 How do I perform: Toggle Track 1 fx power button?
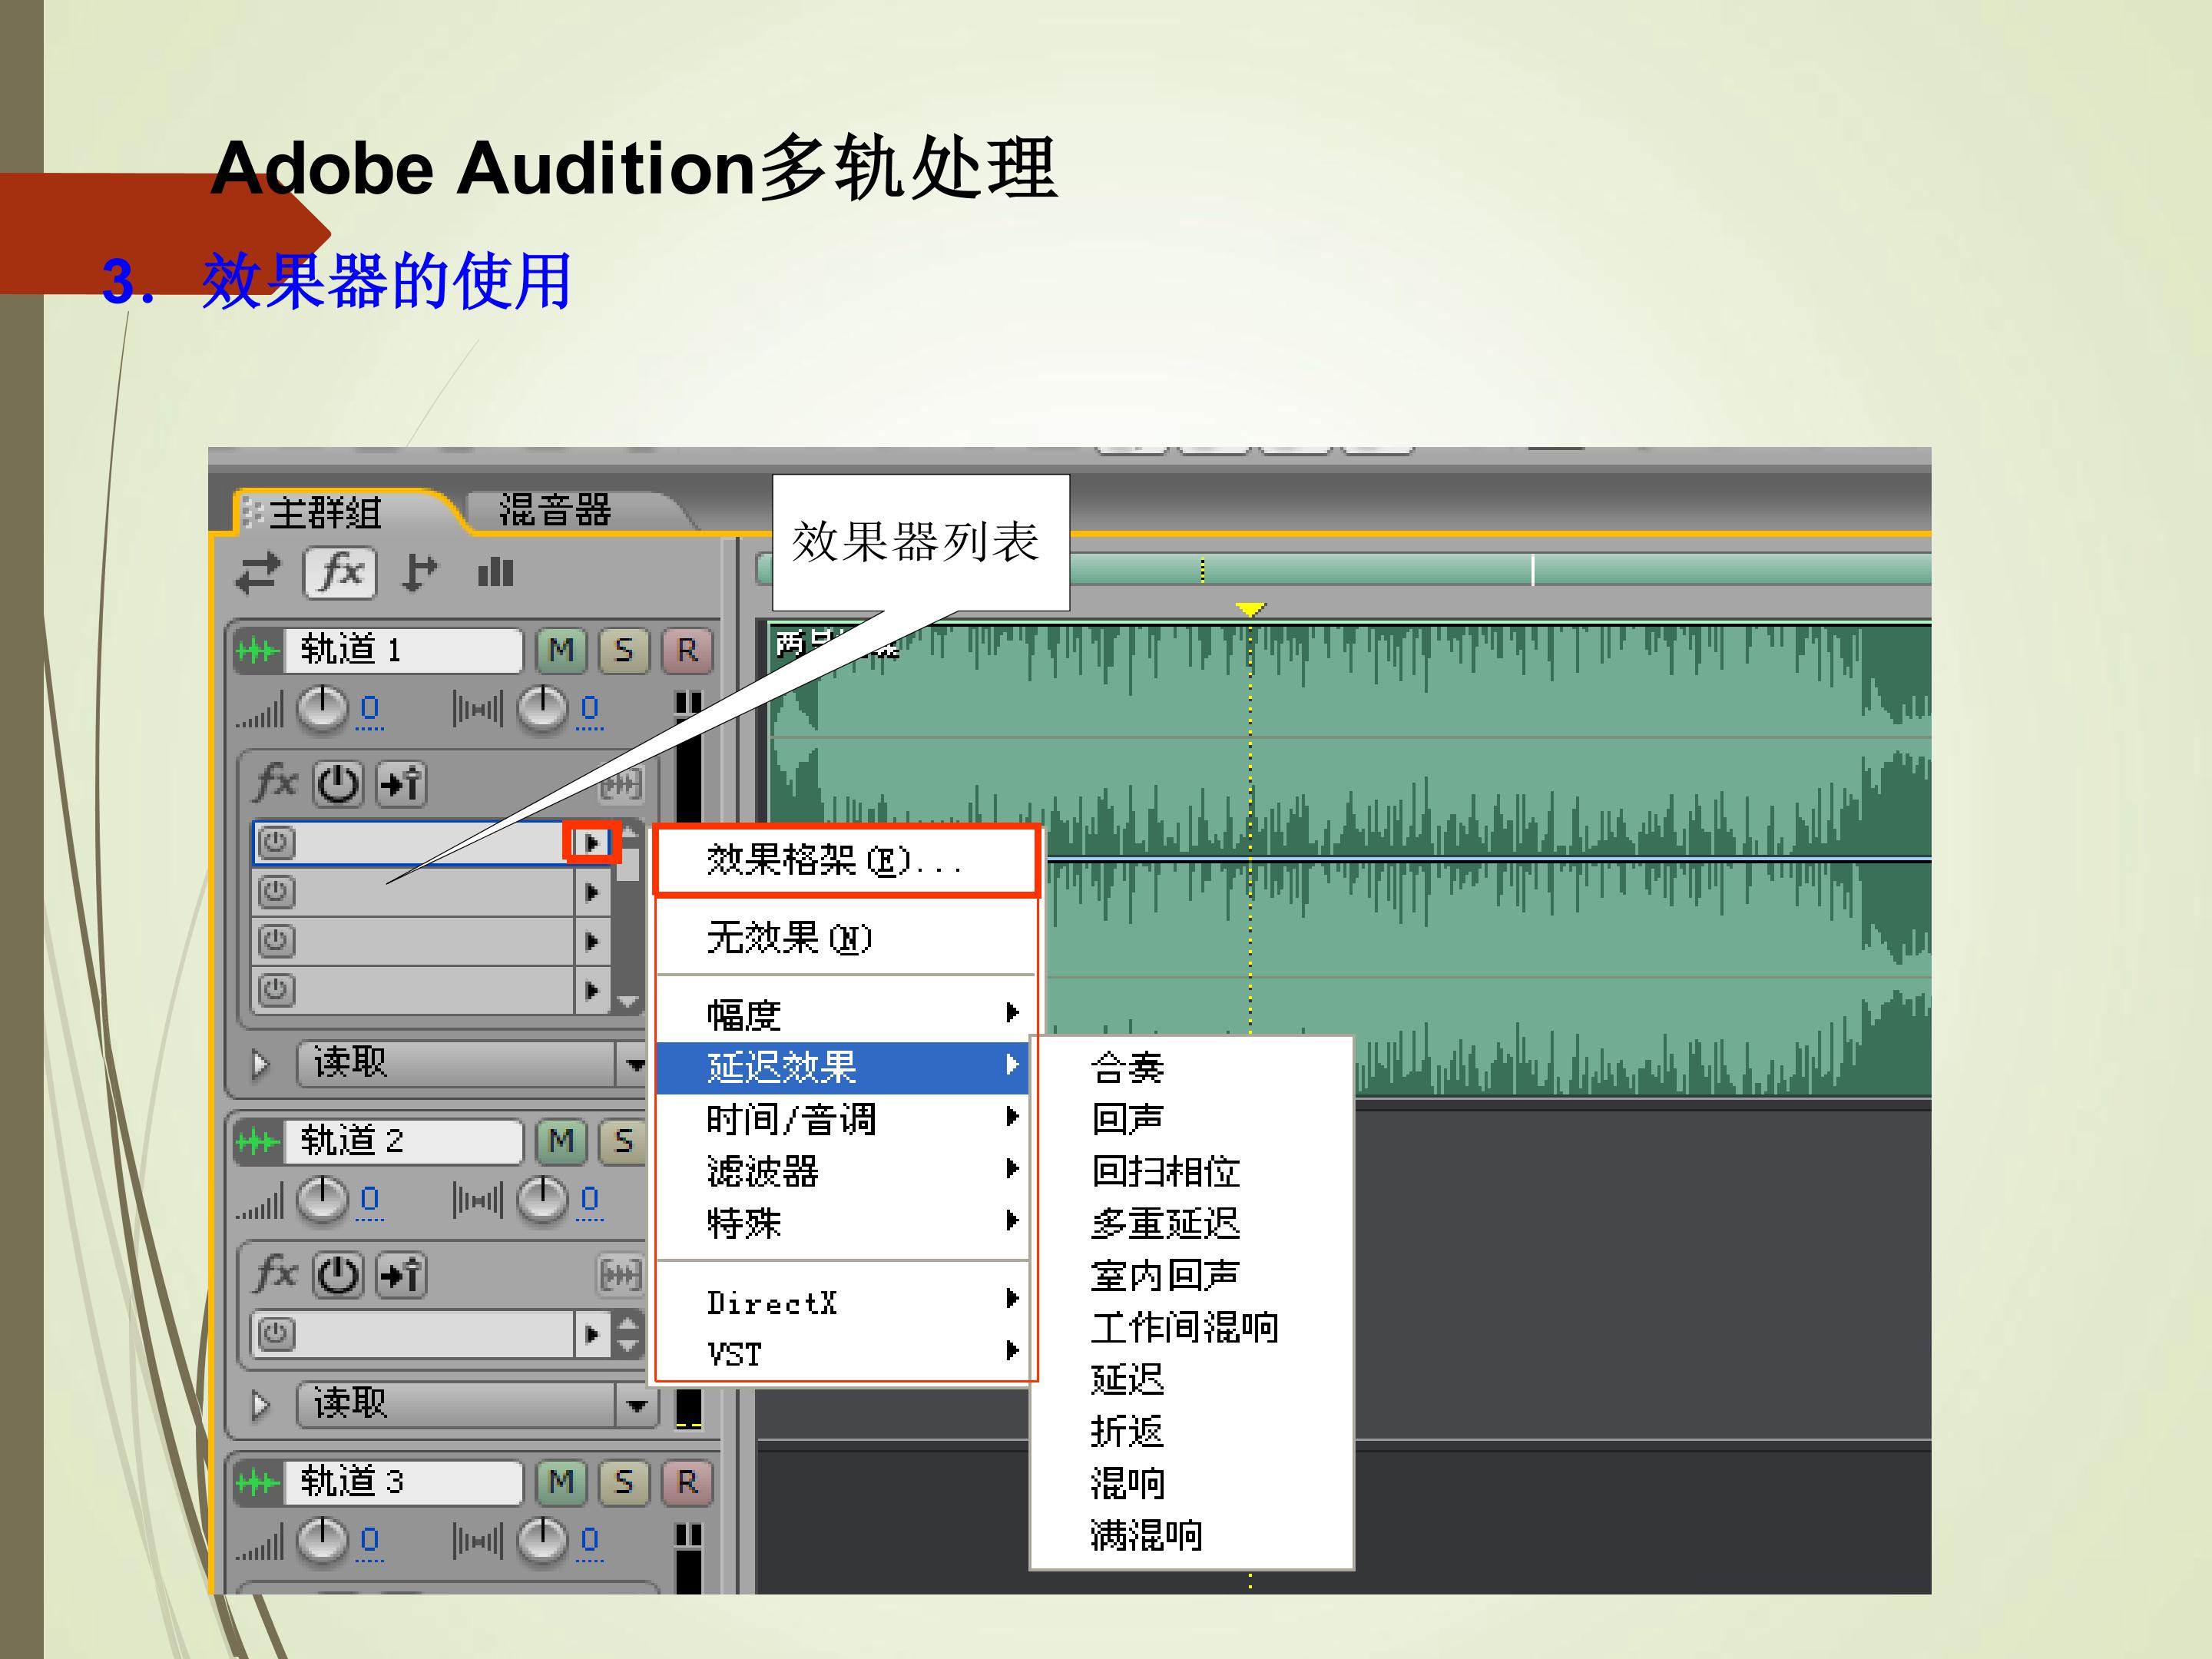338,784
